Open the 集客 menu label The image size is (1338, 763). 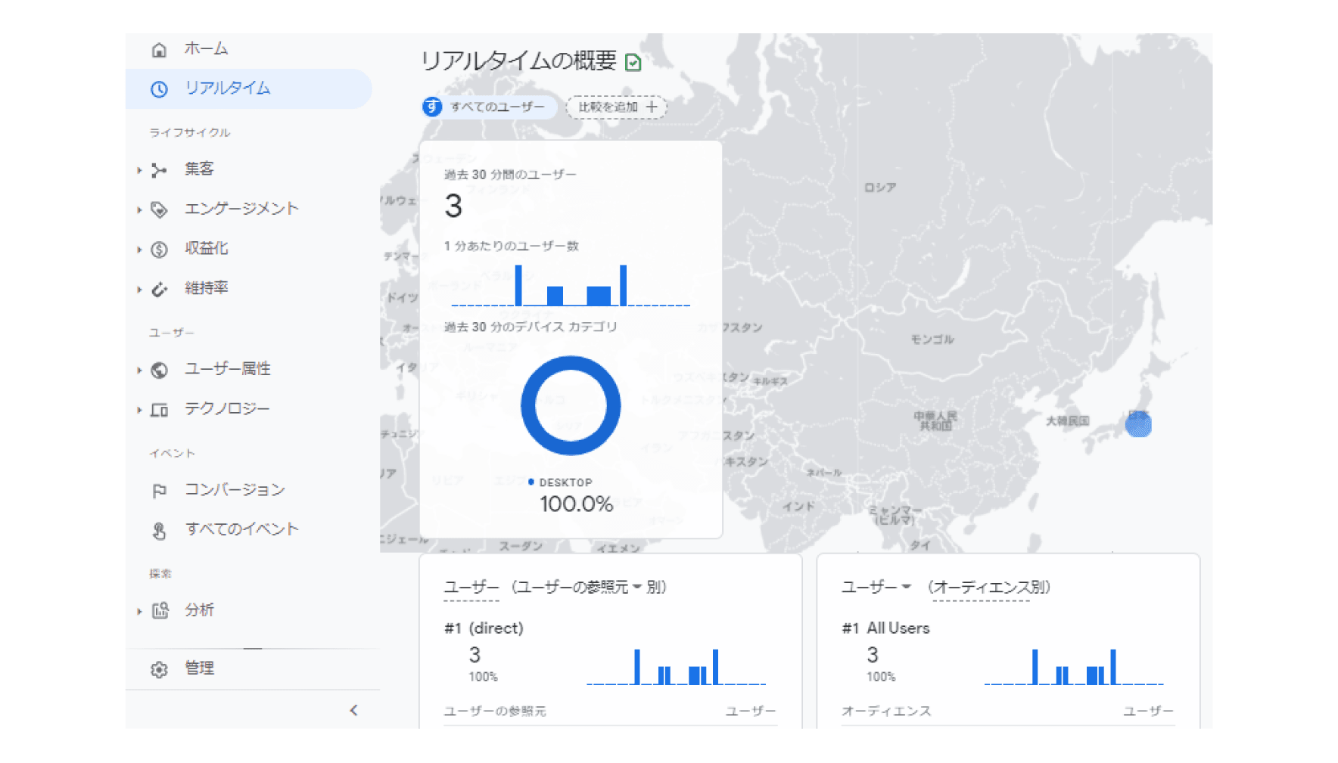199,169
